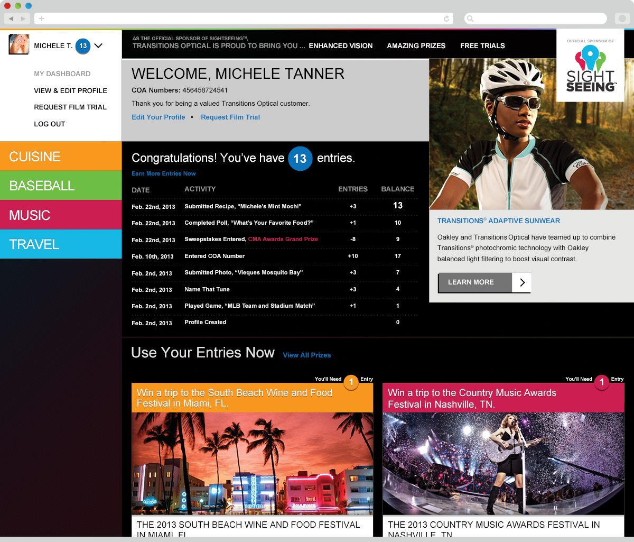Screen dimensions: 634x542
Task: Open Country Music Awards Festival header
Action: [x=504, y=398]
